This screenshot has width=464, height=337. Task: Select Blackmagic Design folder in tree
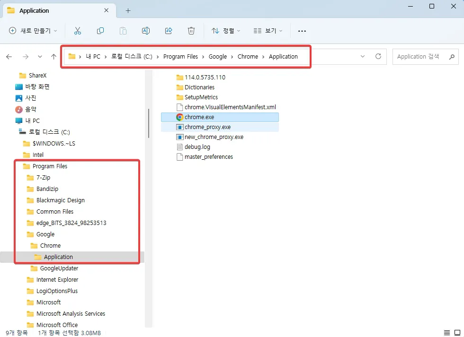click(x=61, y=200)
